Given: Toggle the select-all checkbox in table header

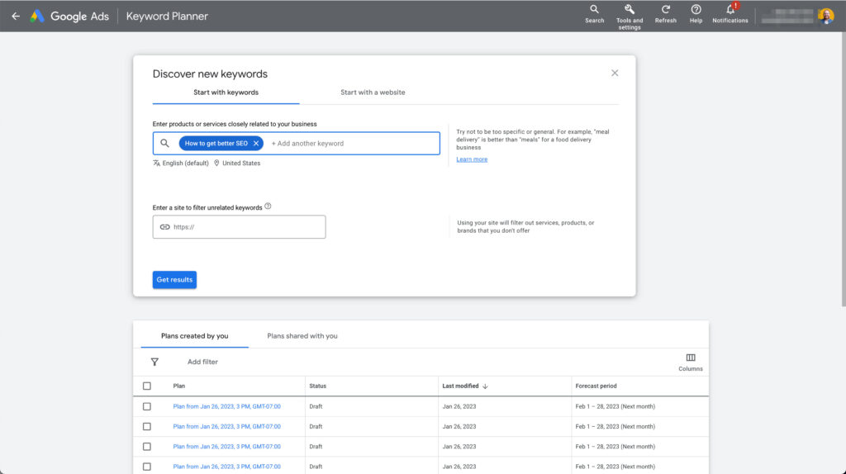Looking at the screenshot, I should [x=147, y=386].
